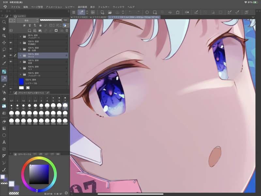
Task: Select the Eraser tool
Action: coord(4,99)
